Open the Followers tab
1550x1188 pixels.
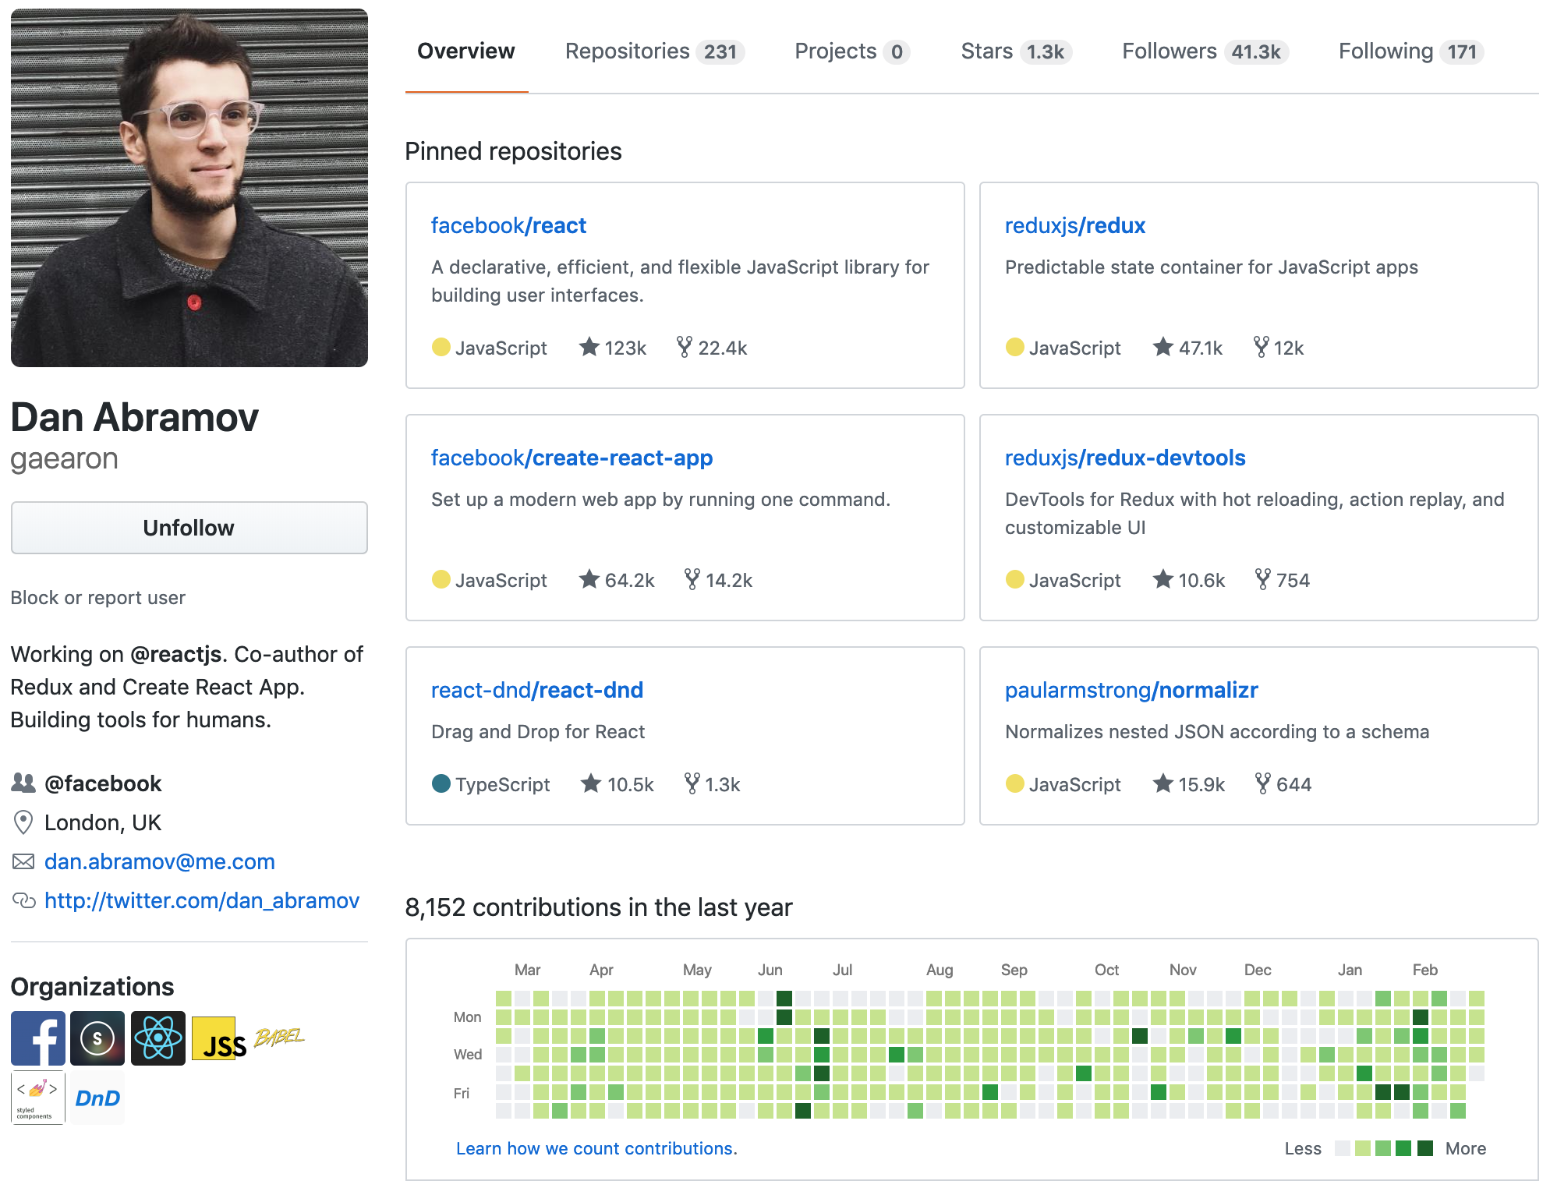[1204, 51]
